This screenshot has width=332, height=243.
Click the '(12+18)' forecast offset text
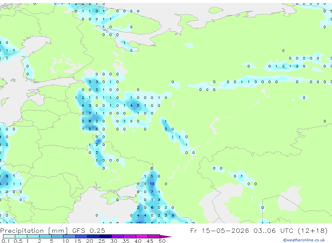(312, 231)
